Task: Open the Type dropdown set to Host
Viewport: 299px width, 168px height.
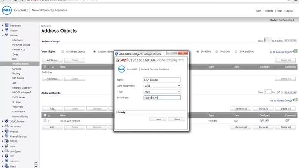Action: [162, 91]
